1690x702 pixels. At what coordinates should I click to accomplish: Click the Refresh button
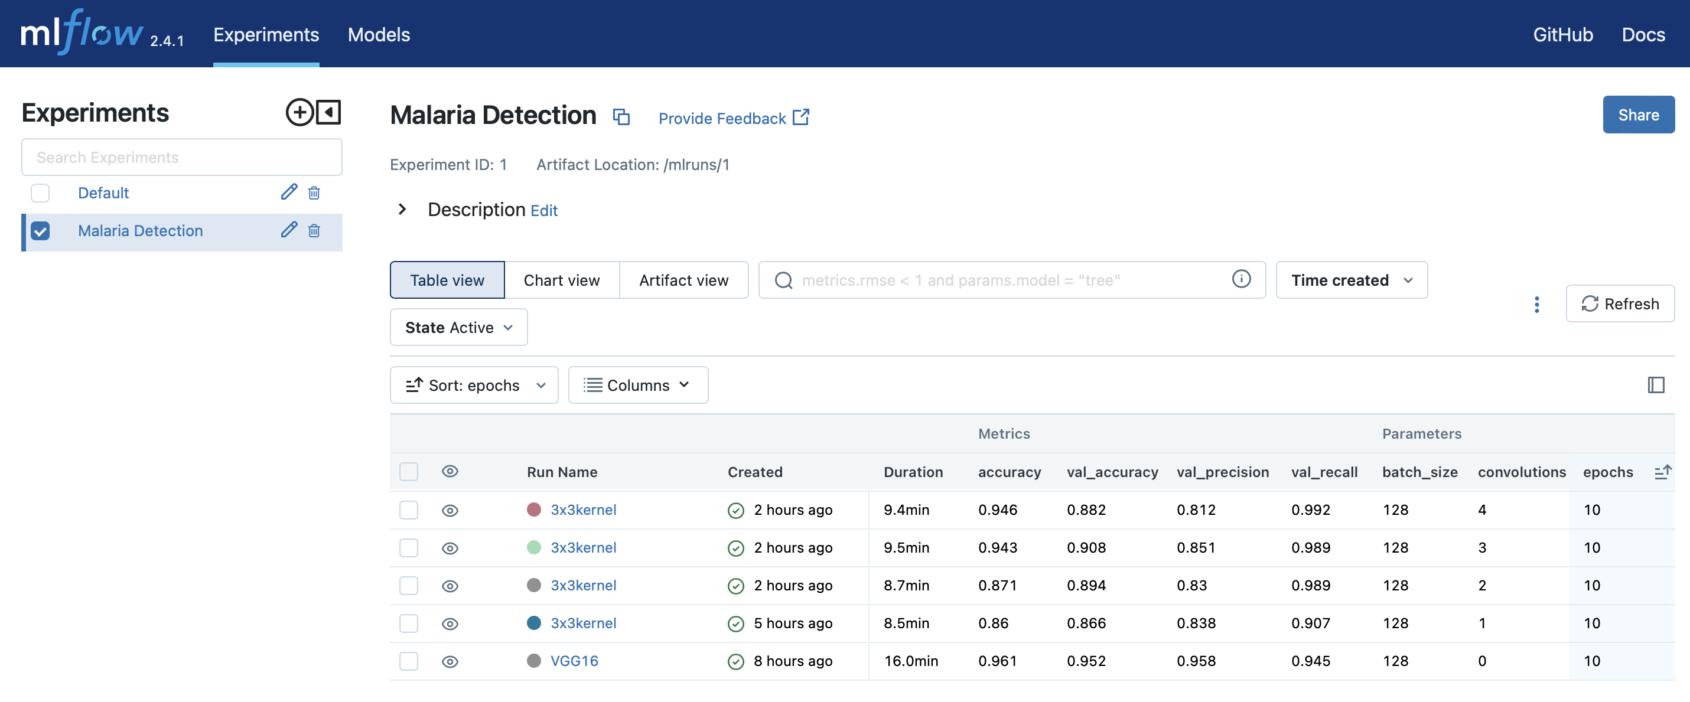click(1620, 303)
